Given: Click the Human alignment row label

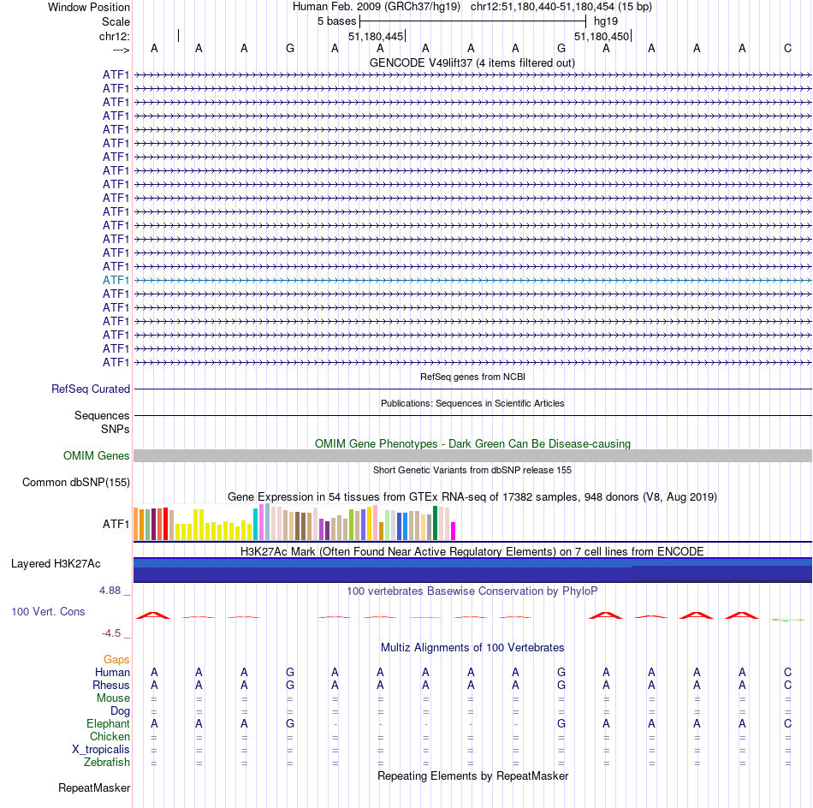Looking at the screenshot, I should click(x=112, y=673).
